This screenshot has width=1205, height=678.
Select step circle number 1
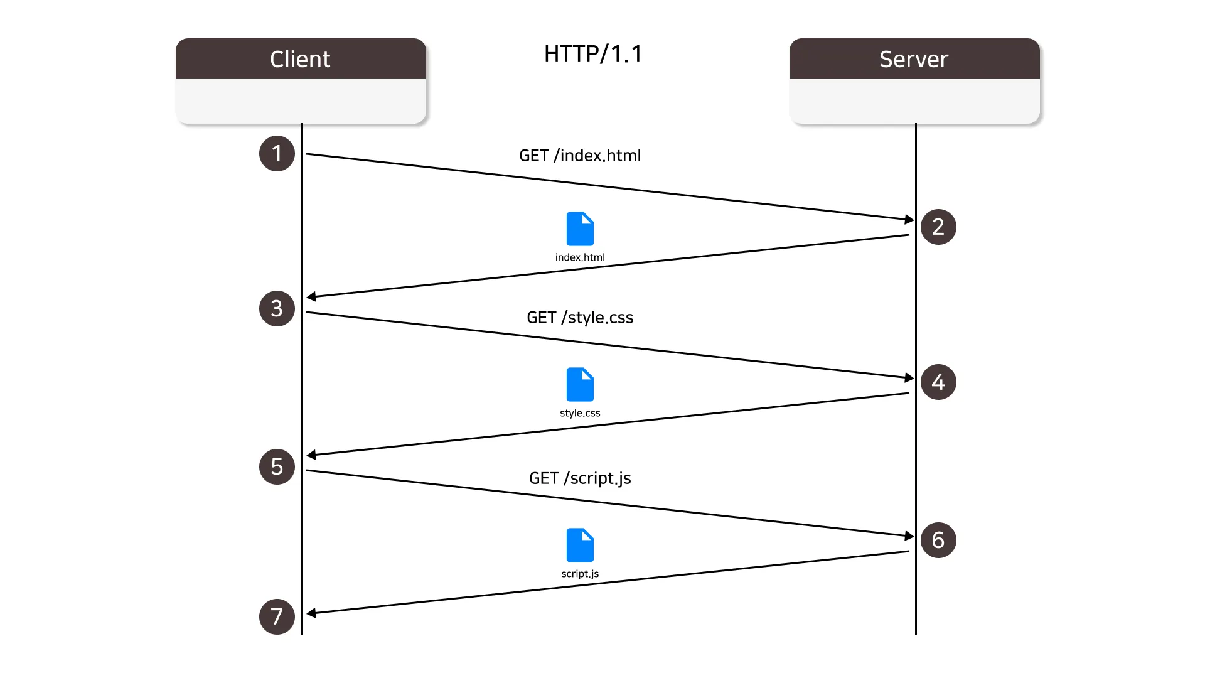click(x=277, y=153)
